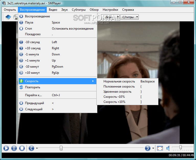Viewport: 196px width, 160px height.
Task: Mute audio with the speaker icon
Action: coord(168,148)
